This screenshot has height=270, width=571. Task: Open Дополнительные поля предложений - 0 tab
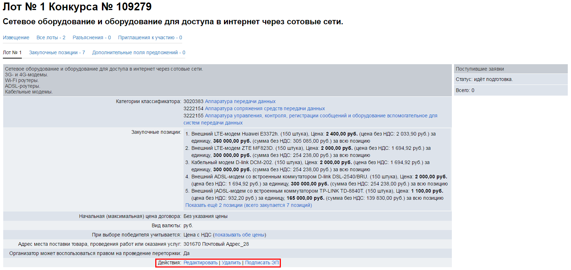tap(138, 52)
